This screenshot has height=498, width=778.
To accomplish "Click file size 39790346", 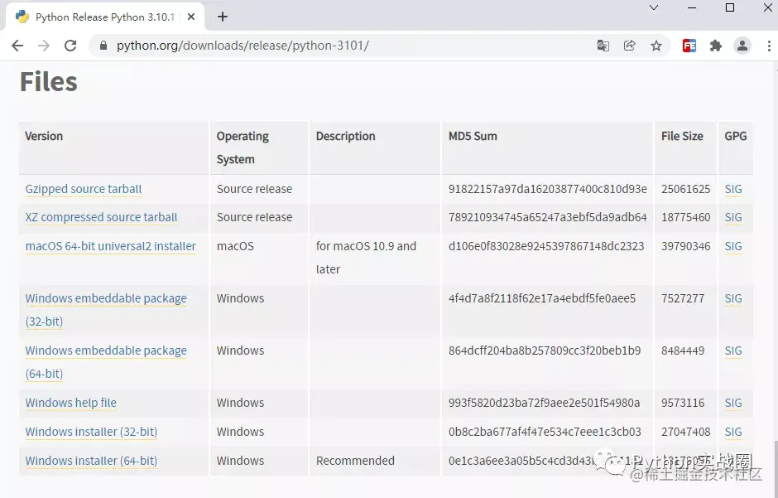I will 685,246.
